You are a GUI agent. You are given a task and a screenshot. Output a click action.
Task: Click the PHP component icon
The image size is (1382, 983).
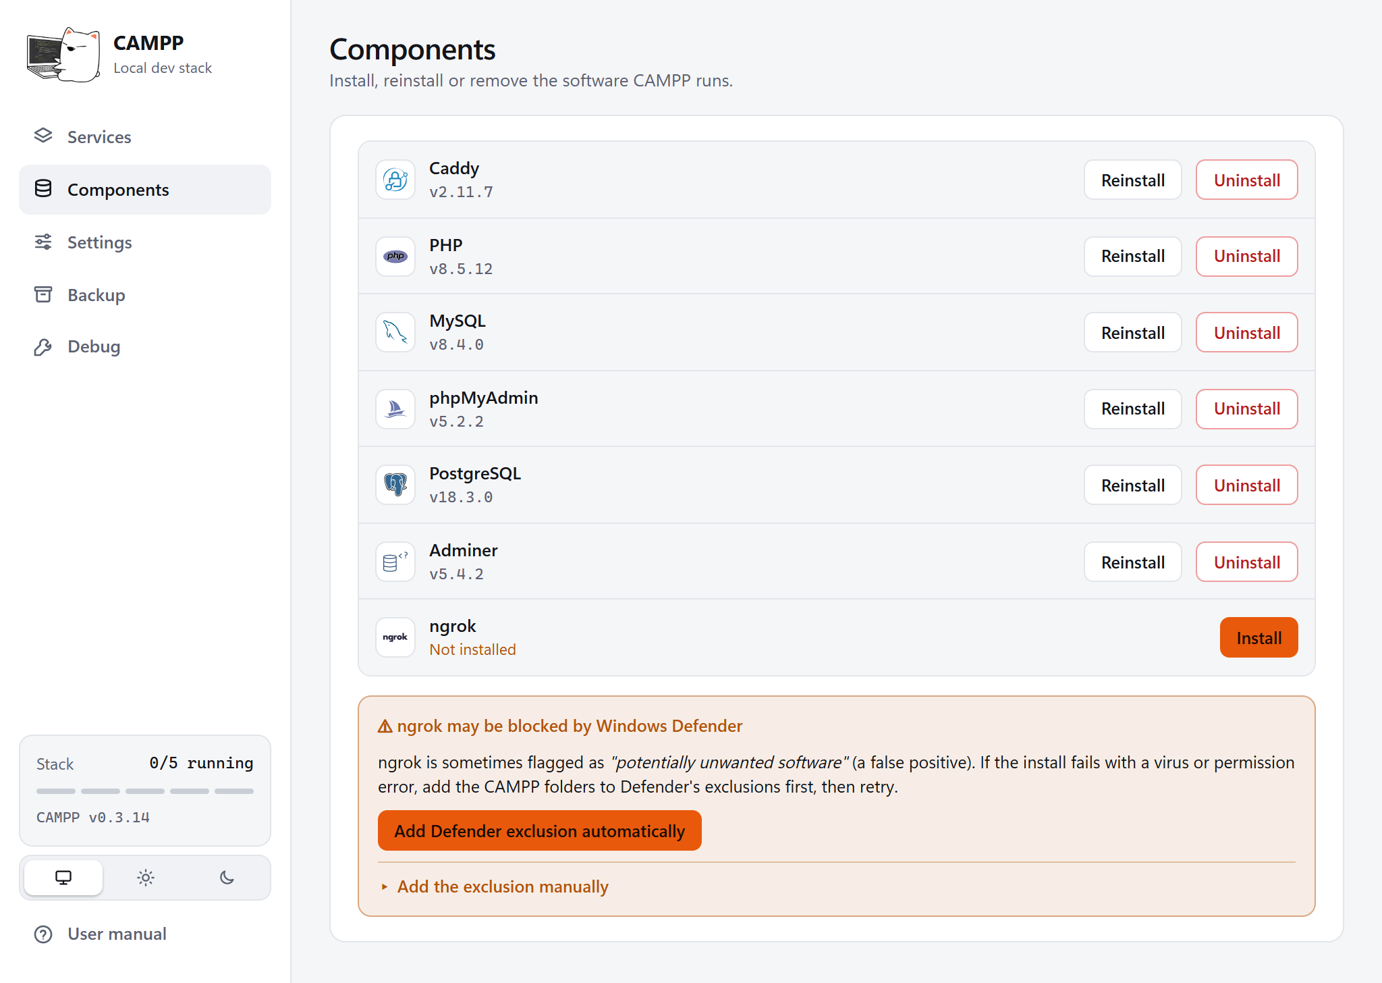click(x=395, y=256)
